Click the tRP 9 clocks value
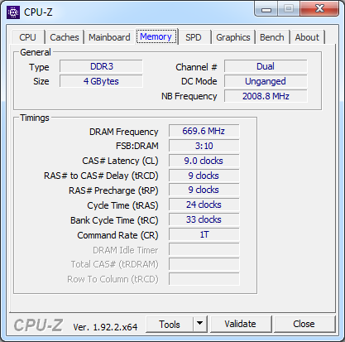Screen dimensions: 345x342 (204, 190)
